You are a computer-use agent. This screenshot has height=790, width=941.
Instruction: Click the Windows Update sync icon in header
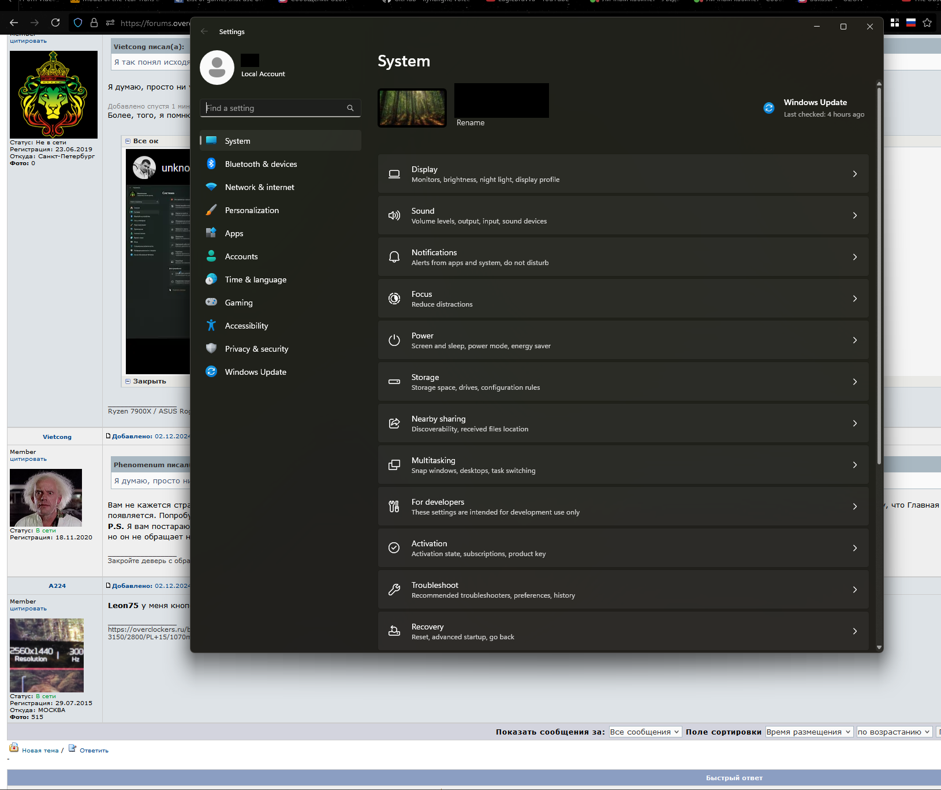pos(769,108)
